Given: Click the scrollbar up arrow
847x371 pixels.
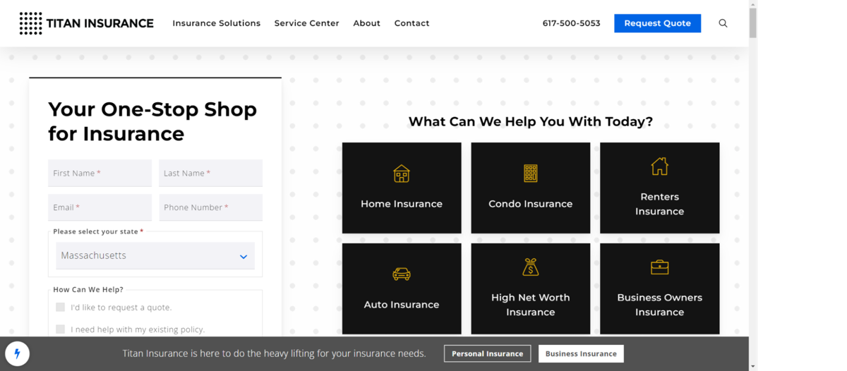Looking at the screenshot, I should [x=752, y=4].
